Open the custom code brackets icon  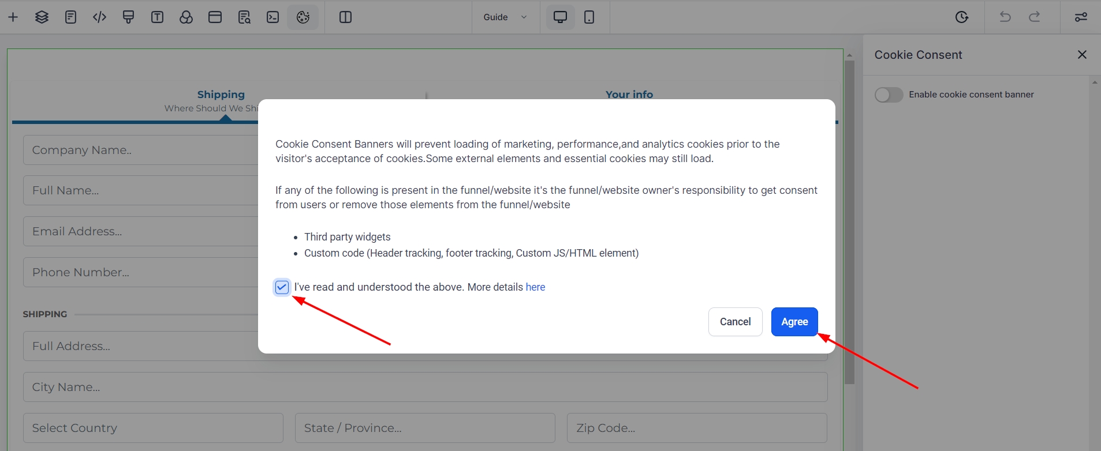[x=99, y=17]
